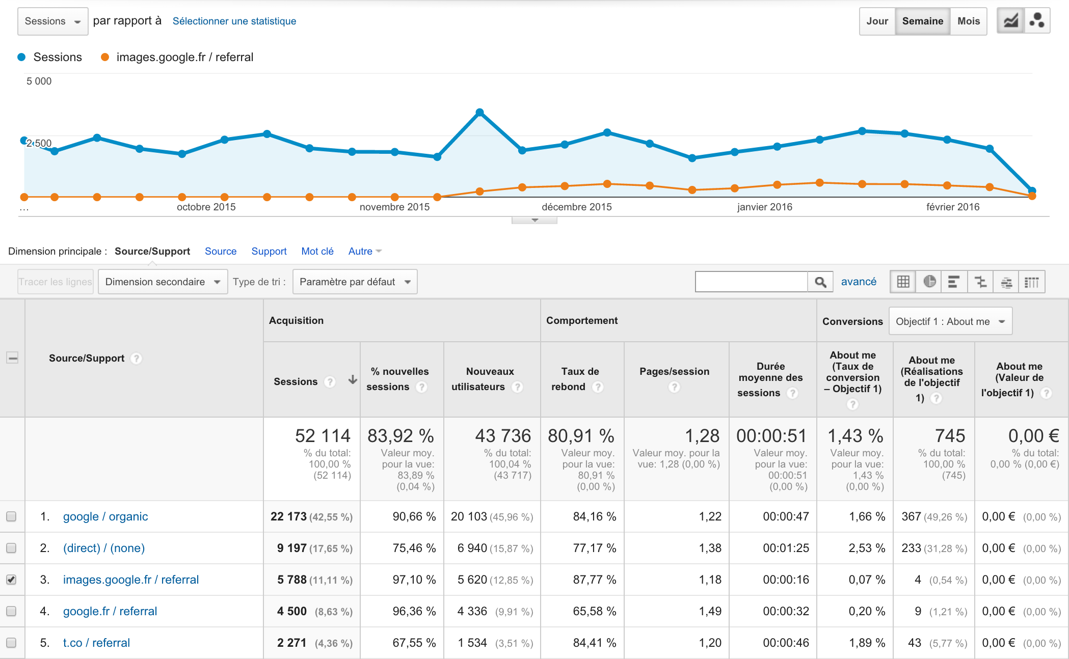
Task: Check the google / organic row checkbox
Action: tap(11, 516)
